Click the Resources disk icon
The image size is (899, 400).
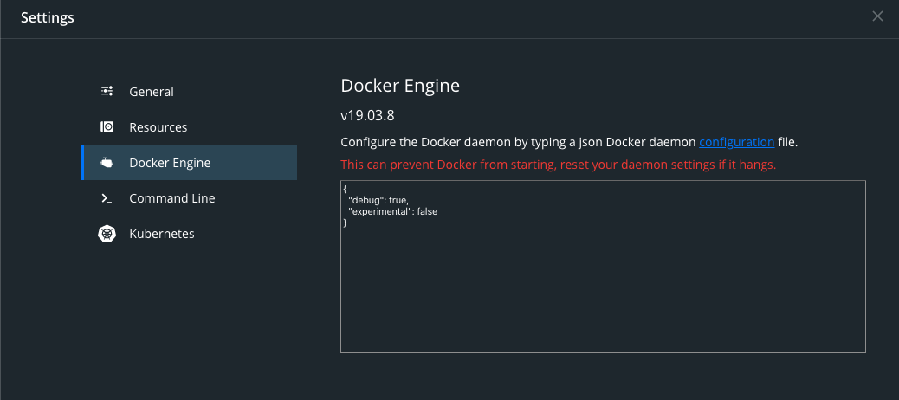[x=107, y=126]
